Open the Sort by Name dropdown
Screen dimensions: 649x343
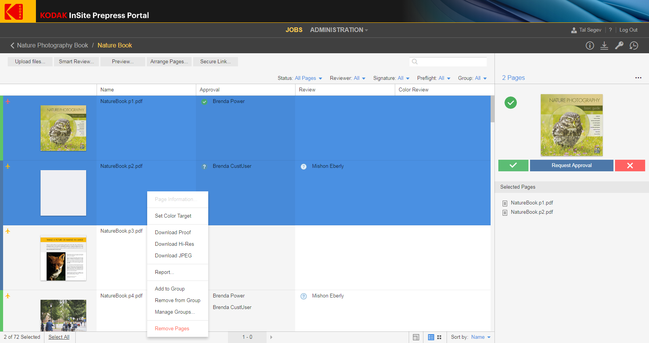click(480, 337)
